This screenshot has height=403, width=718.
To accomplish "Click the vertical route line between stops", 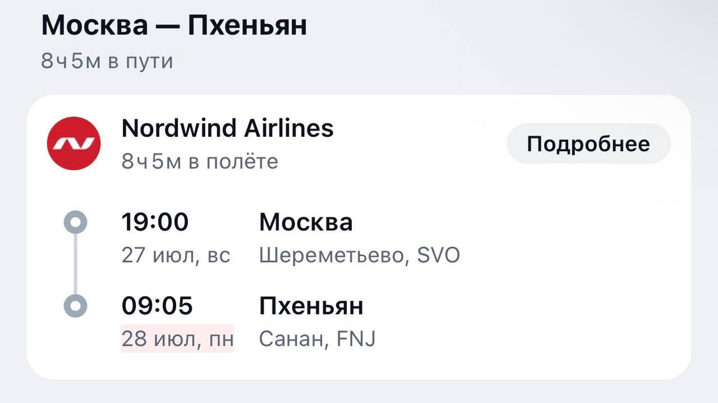I will pyautogui.click(x=76, y=264).
